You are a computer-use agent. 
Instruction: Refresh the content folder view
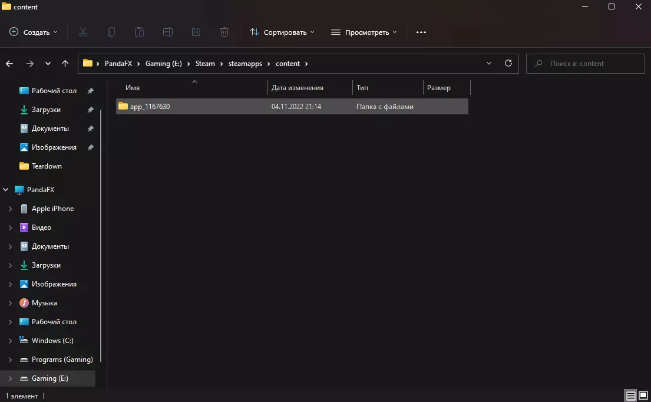508,63
